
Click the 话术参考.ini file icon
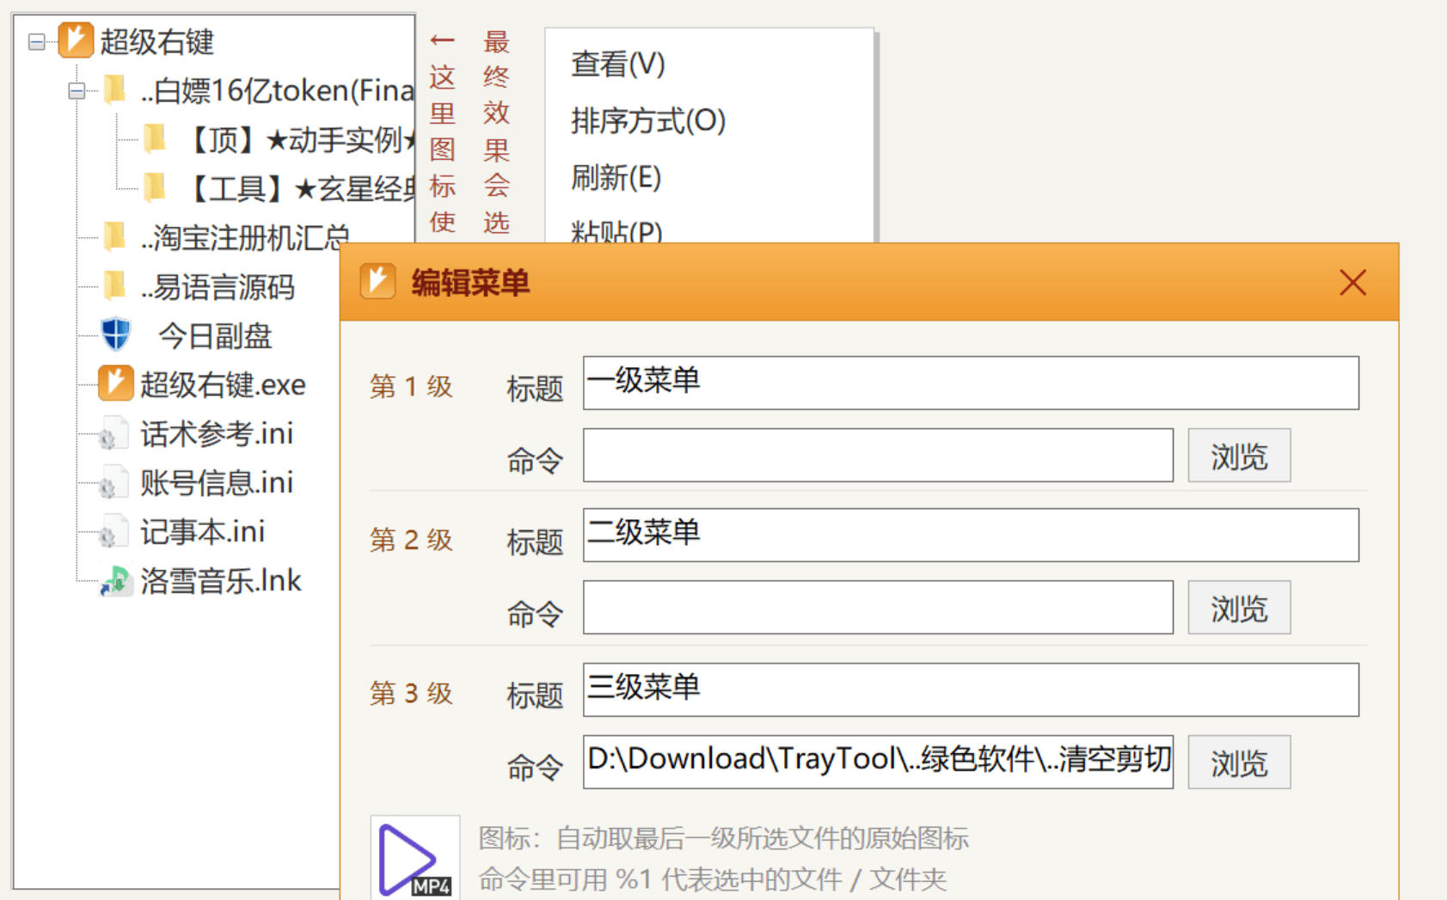point(112,433)
